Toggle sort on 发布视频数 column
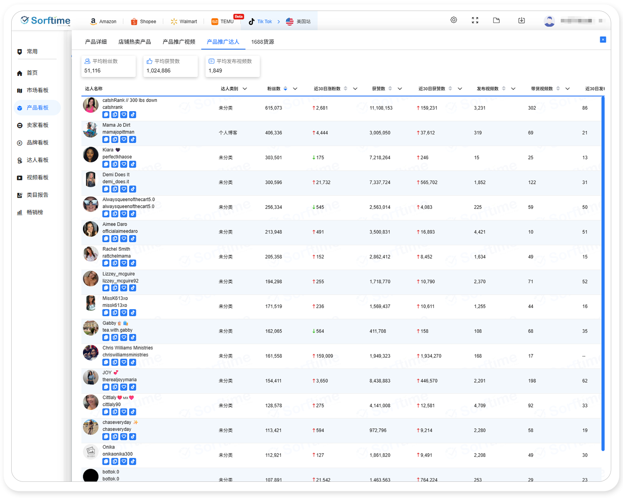 coord(504,89)
